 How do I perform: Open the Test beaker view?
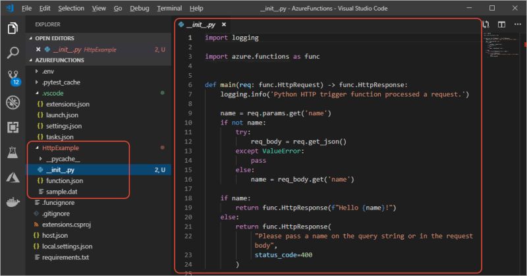point(13,152)
